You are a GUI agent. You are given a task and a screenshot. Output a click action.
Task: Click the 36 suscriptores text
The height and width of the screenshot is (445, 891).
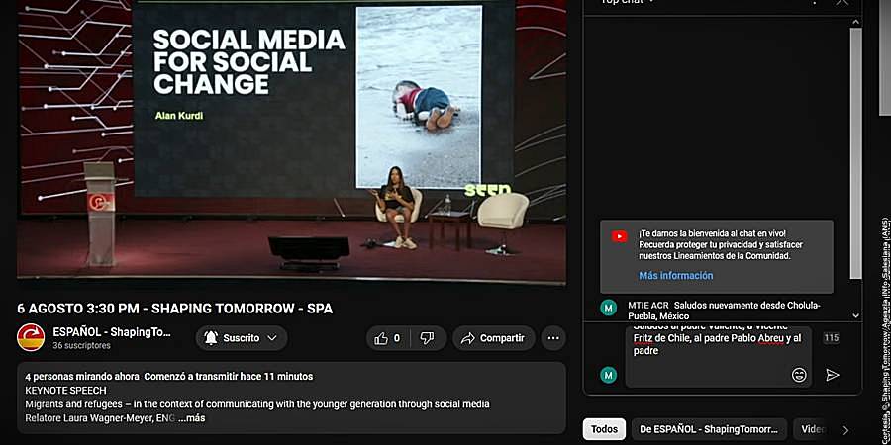pyautogui.click(x=82, y=346)
